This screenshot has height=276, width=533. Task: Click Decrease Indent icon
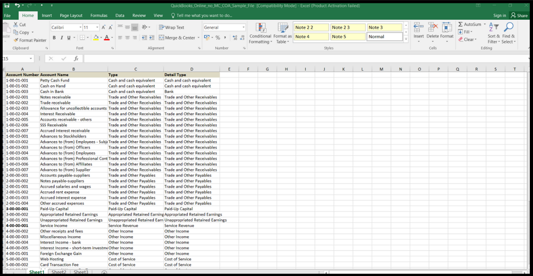(x=144, y=38)
